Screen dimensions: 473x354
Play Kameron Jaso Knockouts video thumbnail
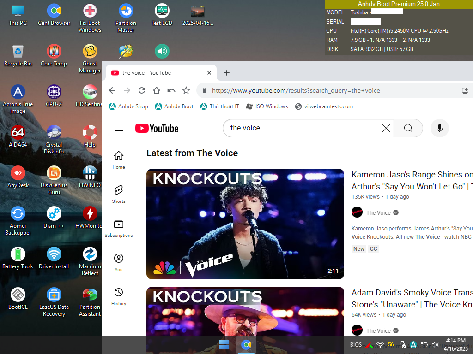pyautogui.click(x=245, y=224)
